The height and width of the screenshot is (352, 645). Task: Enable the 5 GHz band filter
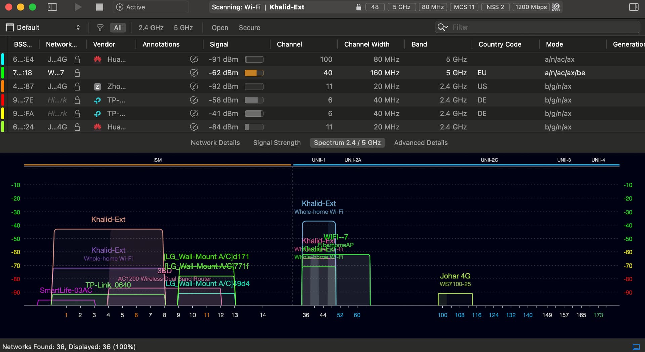pos(183,27)
